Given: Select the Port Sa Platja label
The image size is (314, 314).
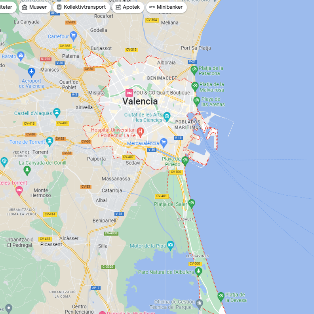Looking at the screenshot, I should 196,48.
